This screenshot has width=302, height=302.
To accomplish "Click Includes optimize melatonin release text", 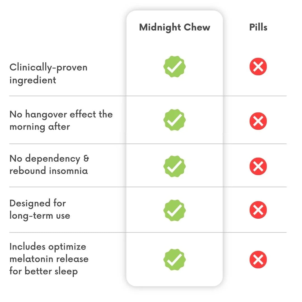I will 49,259.
